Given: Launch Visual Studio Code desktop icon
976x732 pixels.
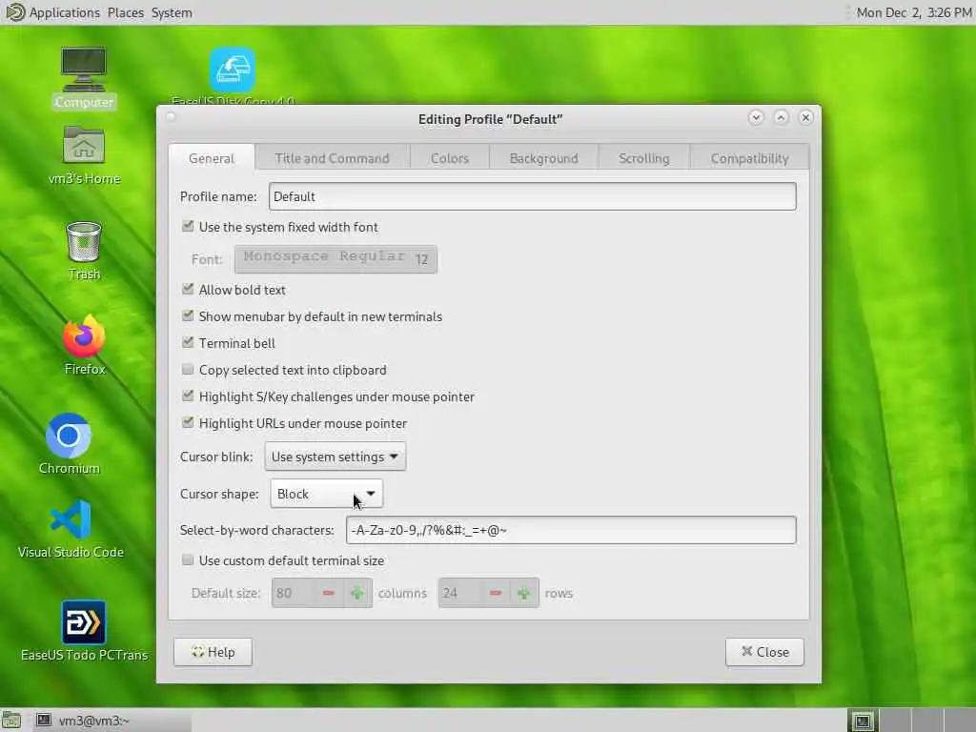Looking at the screenshot, I should (71, 529).
